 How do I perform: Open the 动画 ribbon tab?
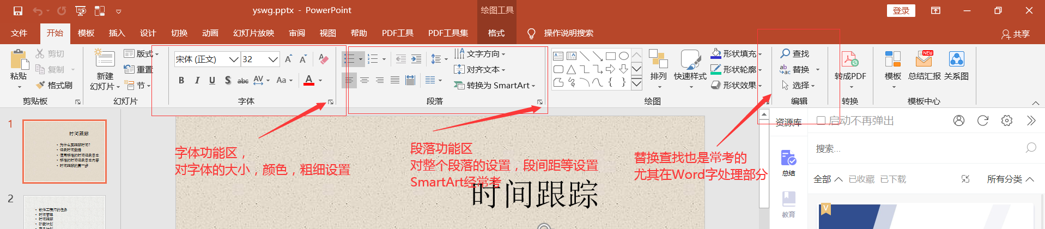click(210, 33)
